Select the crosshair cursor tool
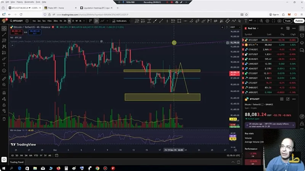The image size is (305, 171). (4, 28)
